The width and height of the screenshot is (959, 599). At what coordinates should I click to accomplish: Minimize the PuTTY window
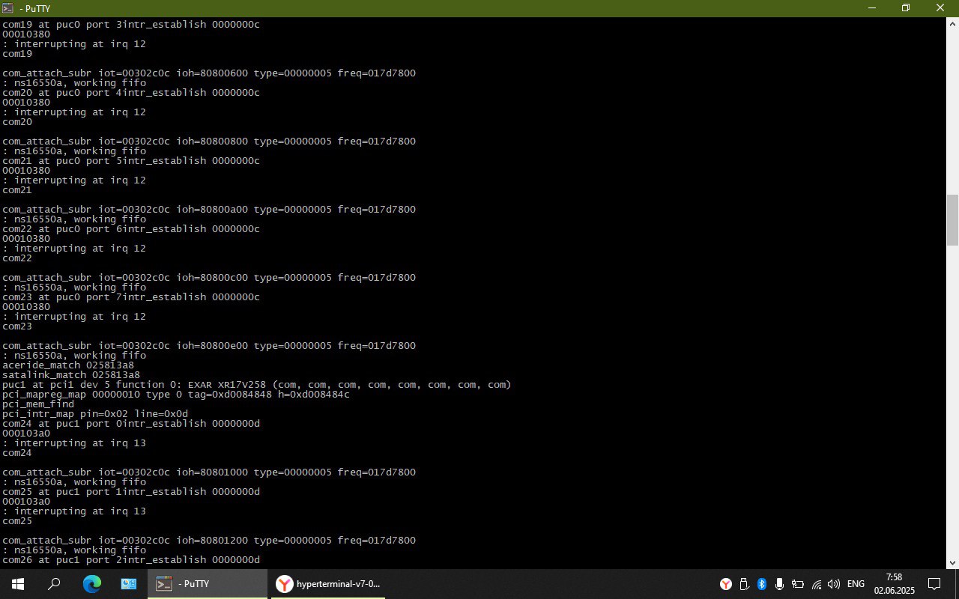click(x=871, y=8)
